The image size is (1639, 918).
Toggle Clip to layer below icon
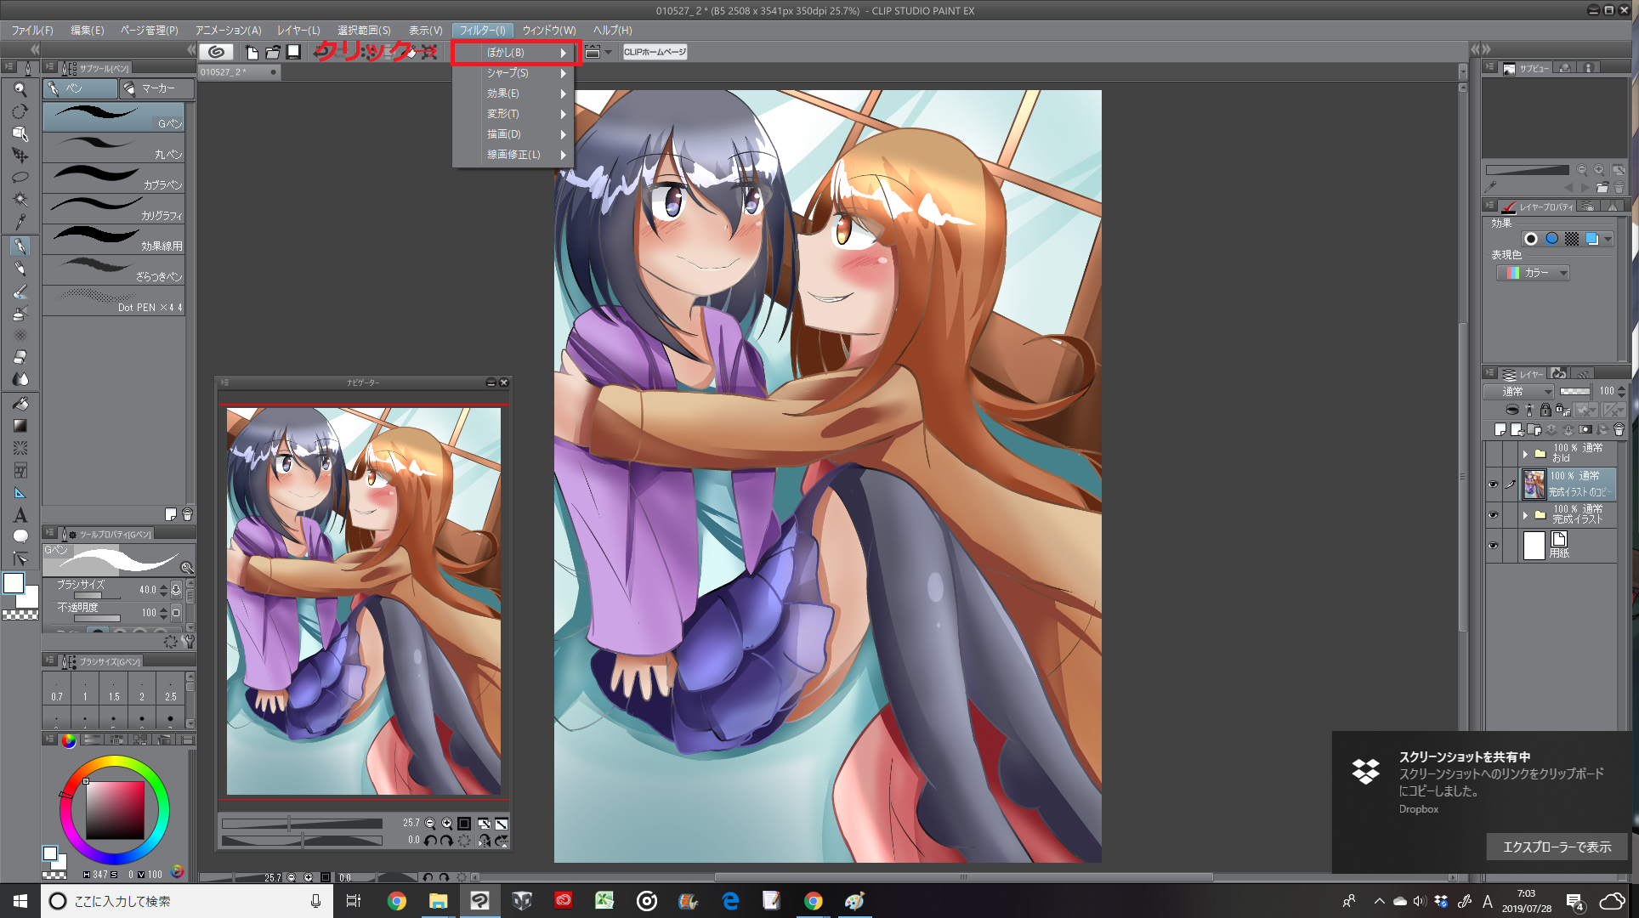pyautogui.click(x=1512, y=410)
